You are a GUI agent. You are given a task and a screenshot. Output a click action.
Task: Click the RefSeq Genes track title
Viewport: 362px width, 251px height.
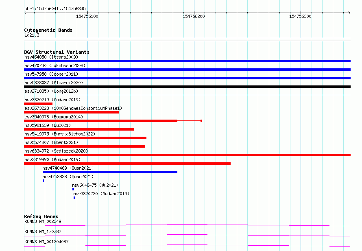[x=41, y=216]
